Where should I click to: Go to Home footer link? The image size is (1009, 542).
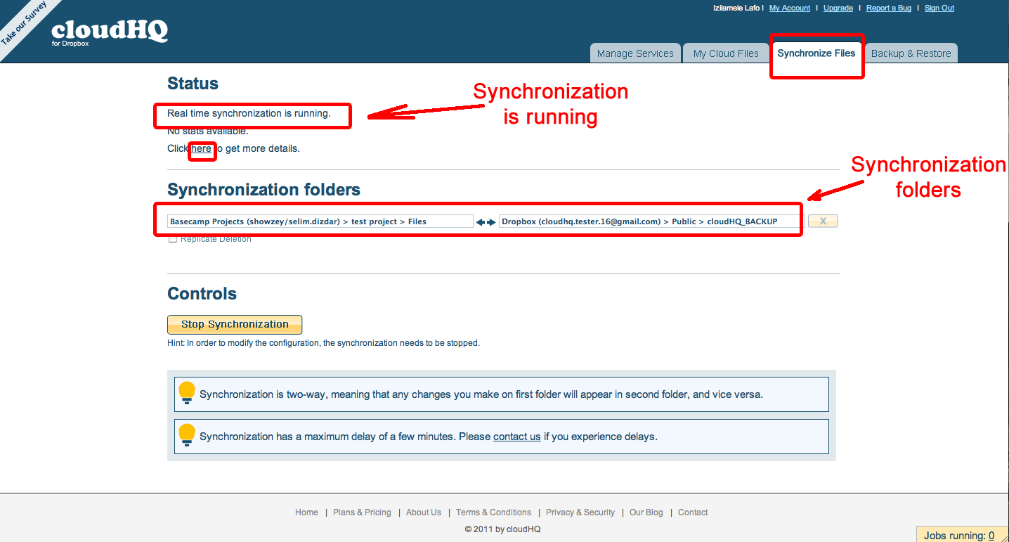(306, 512)
